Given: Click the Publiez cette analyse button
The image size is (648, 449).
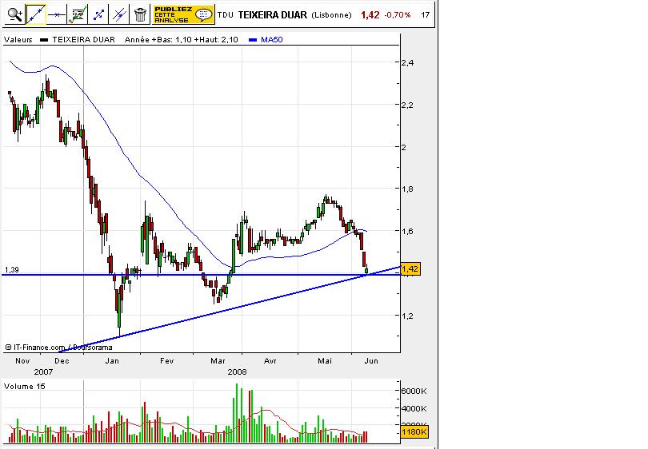Looking at the screenshot, I should 183,15.
